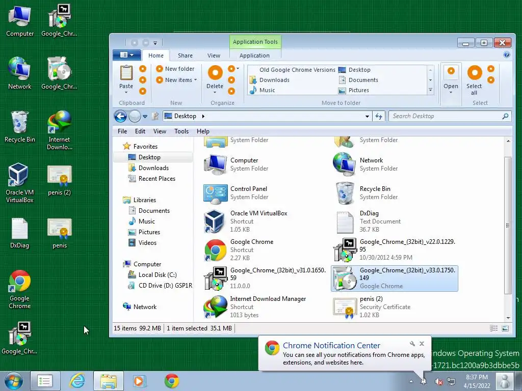This screenshot has height=391, width=522.
Task: Click the Open icon in ribbon
Action: (x=451, y=71)
